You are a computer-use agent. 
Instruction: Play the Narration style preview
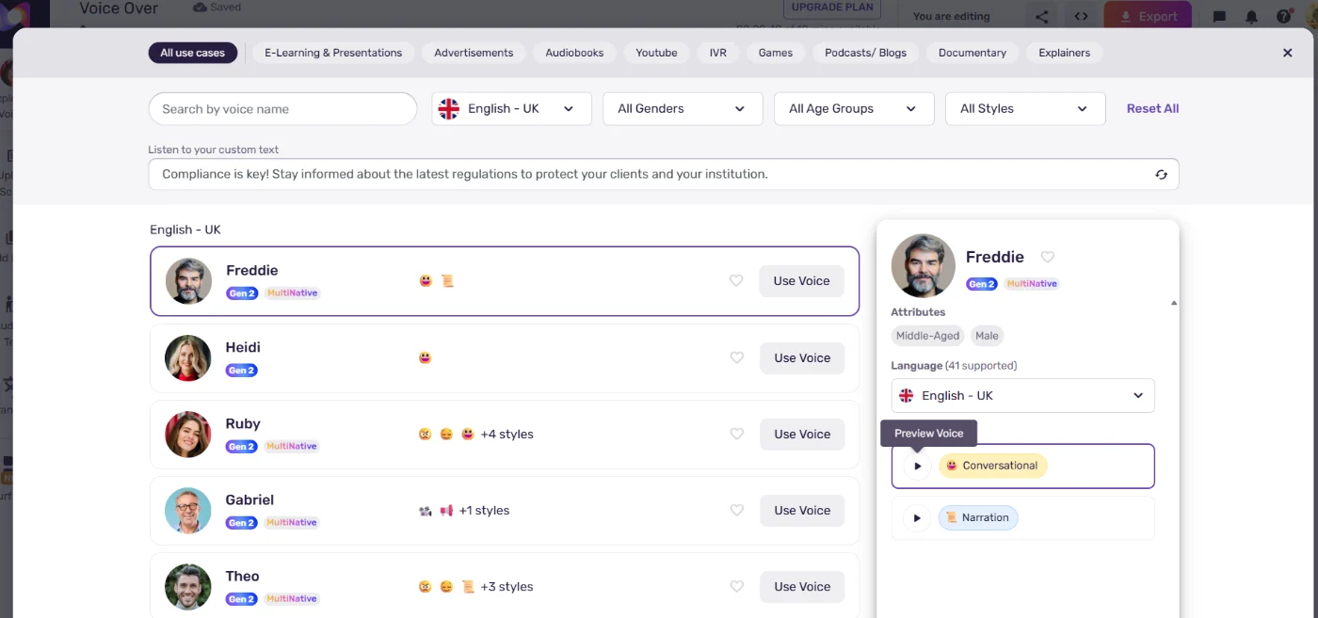tap(918, 517)
